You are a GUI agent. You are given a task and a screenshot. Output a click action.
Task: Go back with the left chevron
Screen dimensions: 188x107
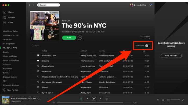(x=29, y=5)
